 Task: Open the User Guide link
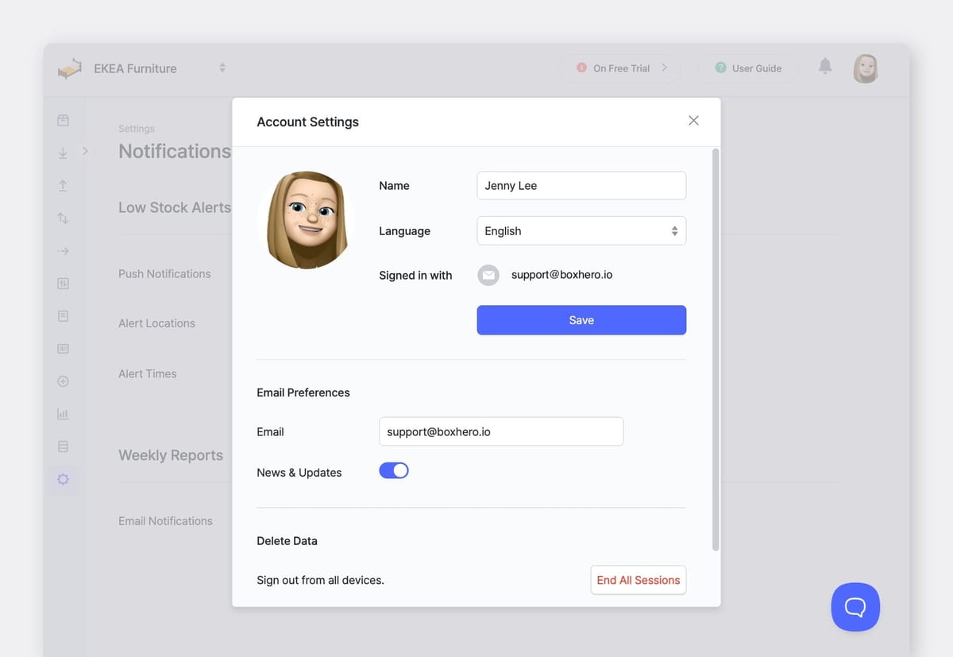click(x=747, y=68)
